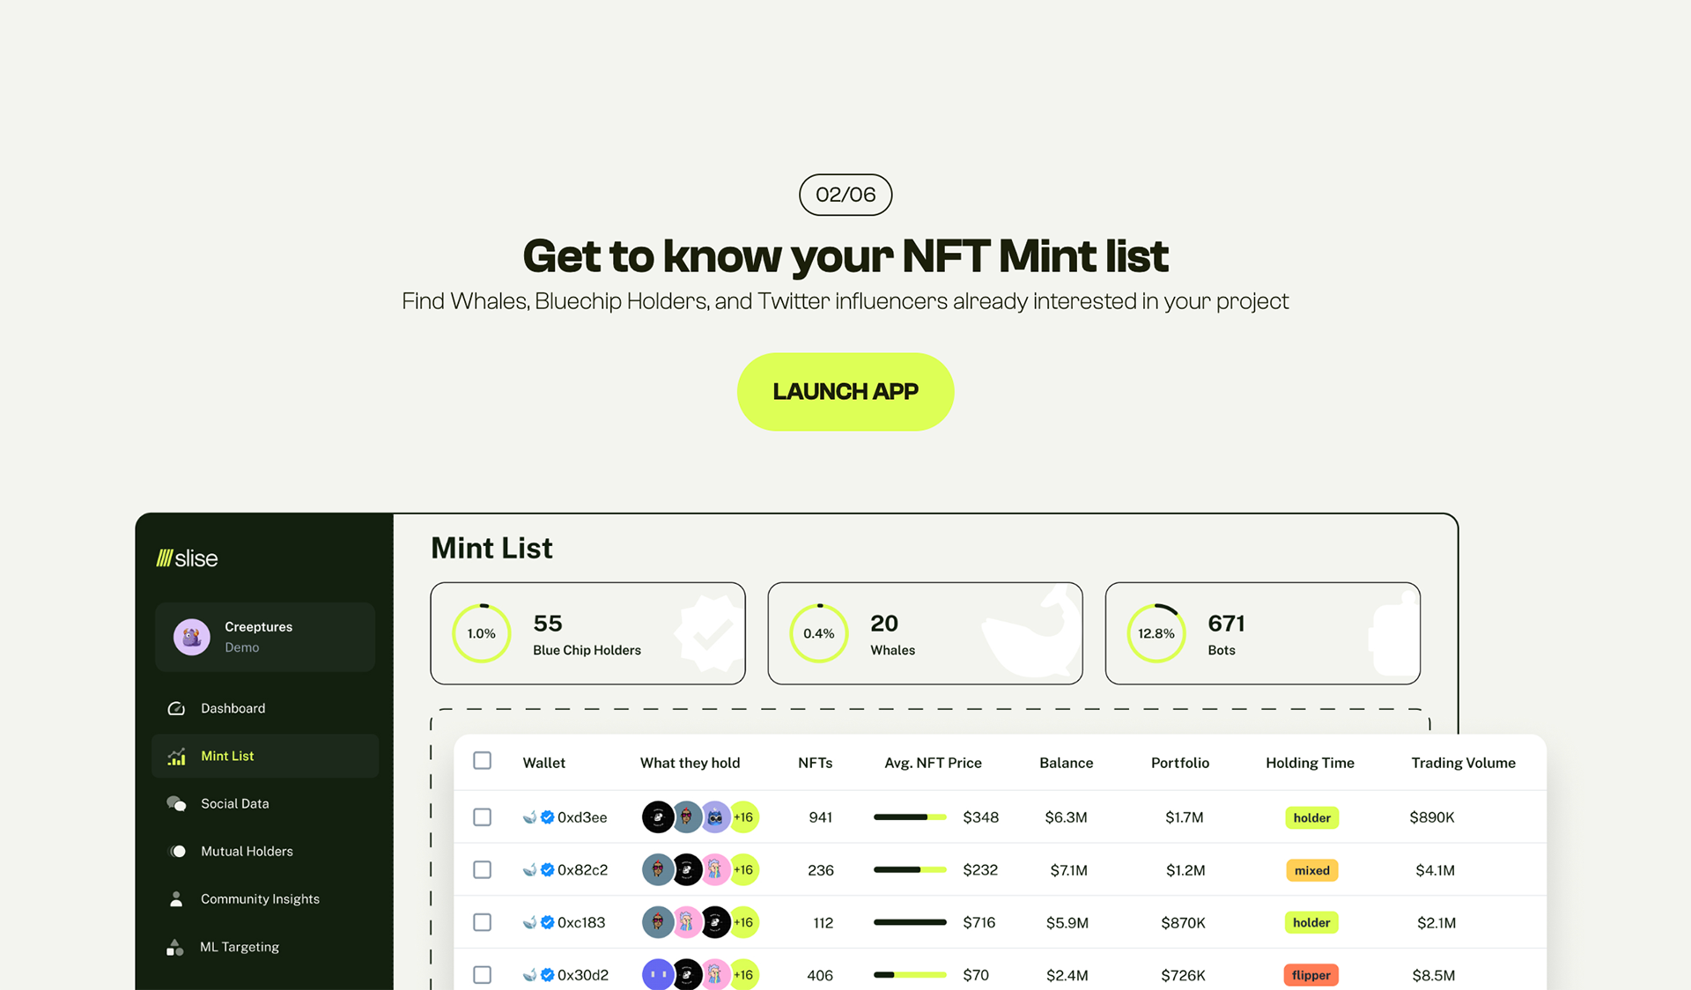
Task: Check the box for wallet 0xd3ee
Action: click(x=482, y=817)
